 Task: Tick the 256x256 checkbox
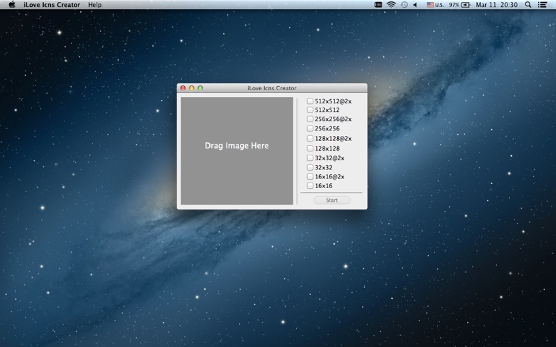point(310,128)
